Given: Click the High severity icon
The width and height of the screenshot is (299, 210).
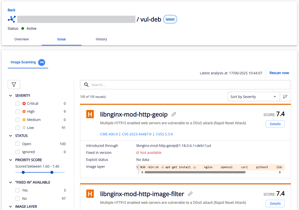Looking at the screenshot, I should click(x=24, y=111).
